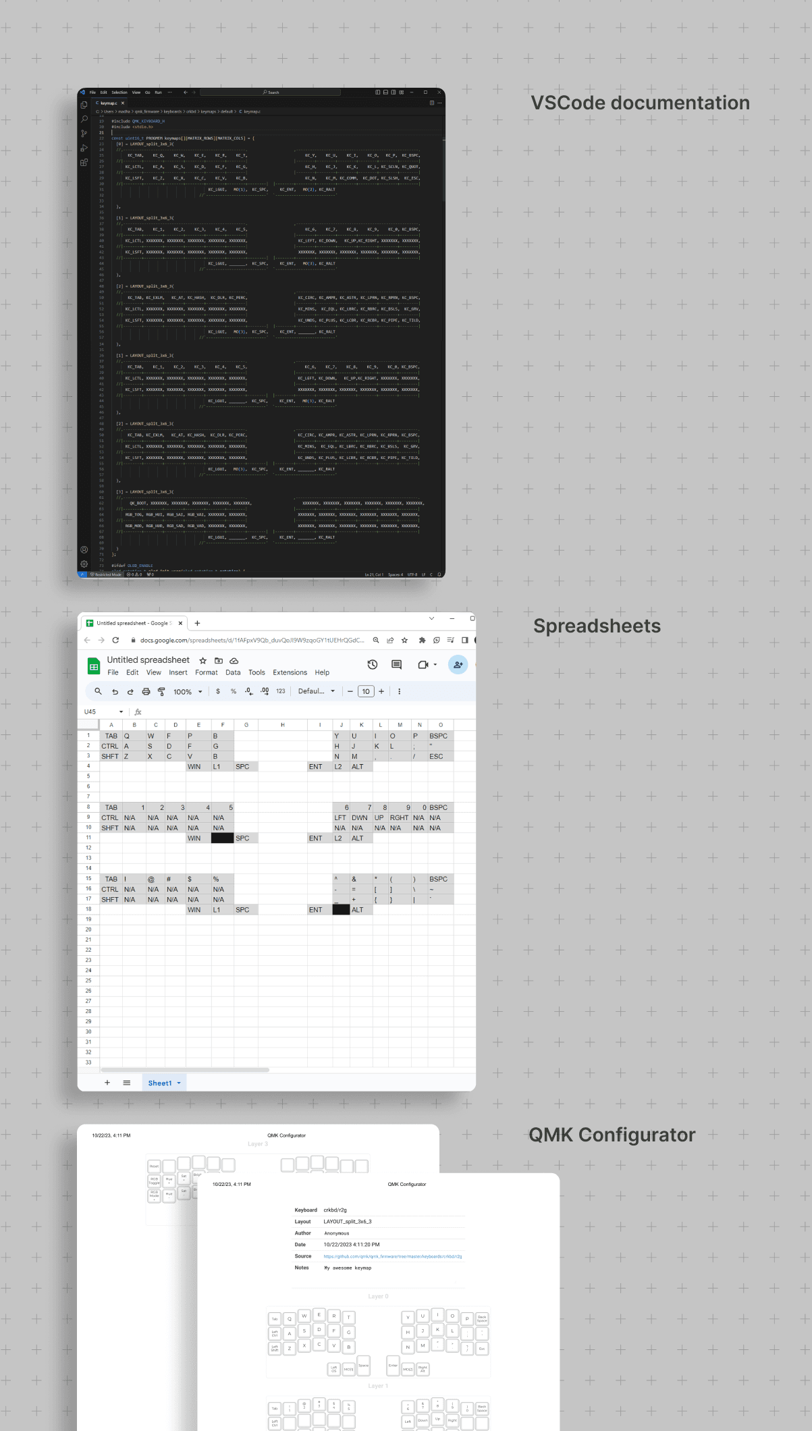Open the name box U45 dropdown

pos(121,711)
